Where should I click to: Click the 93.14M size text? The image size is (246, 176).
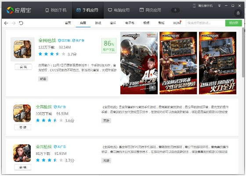coord(65,48)
